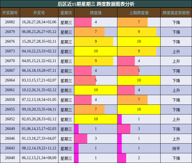Click 星期三 in row 26046
Image resolution: width=192 pixels, height=163 pixels.
pos(66,139)
